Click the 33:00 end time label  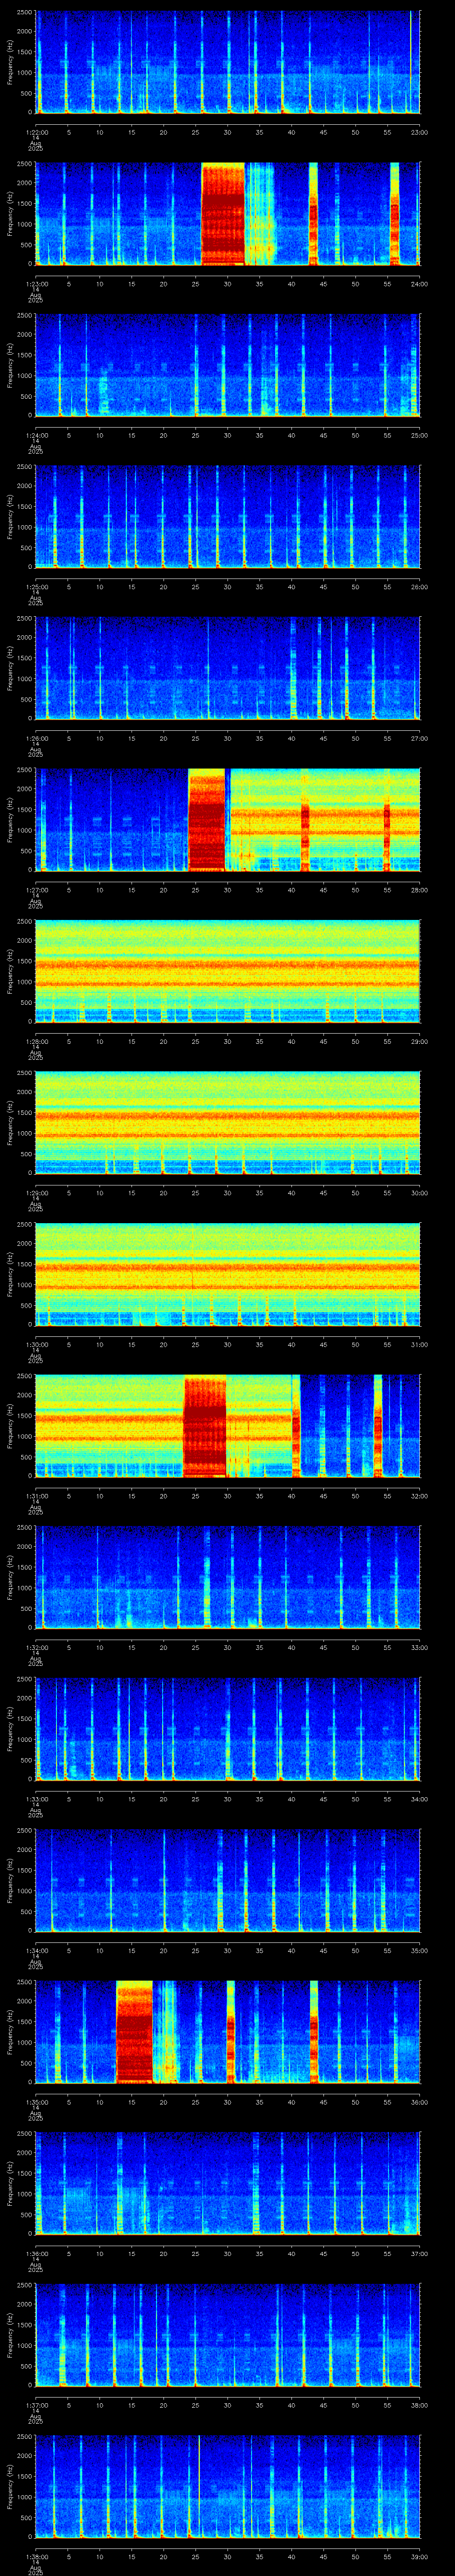point(419,1648)
